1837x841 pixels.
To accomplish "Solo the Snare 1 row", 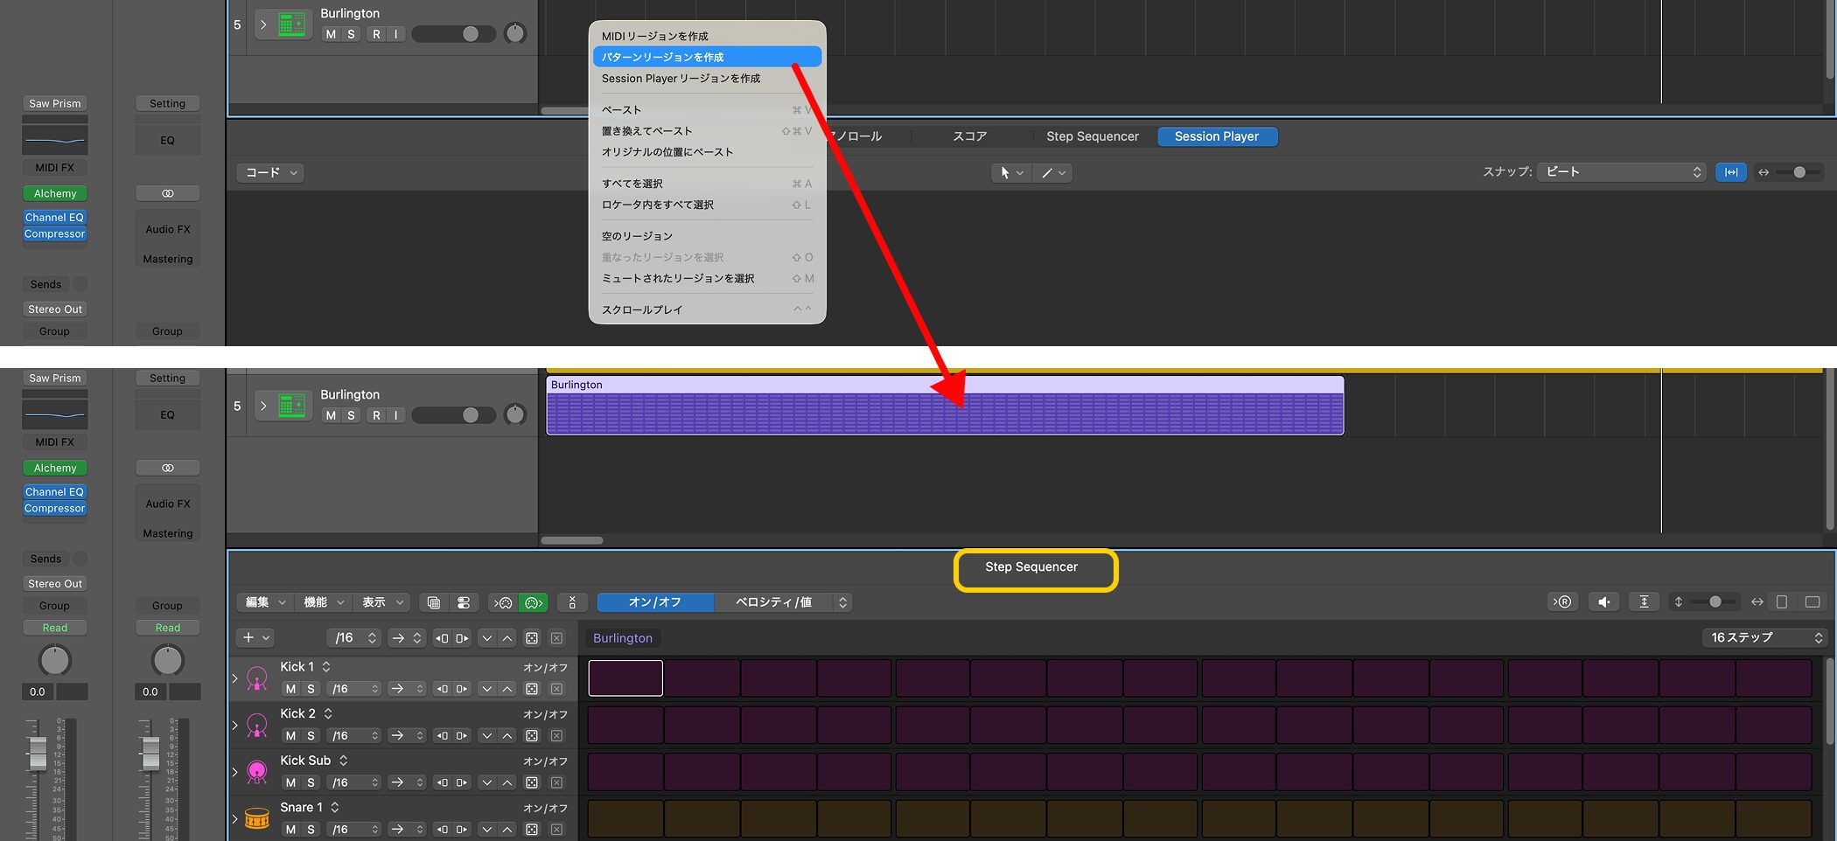I will [311, 829].
